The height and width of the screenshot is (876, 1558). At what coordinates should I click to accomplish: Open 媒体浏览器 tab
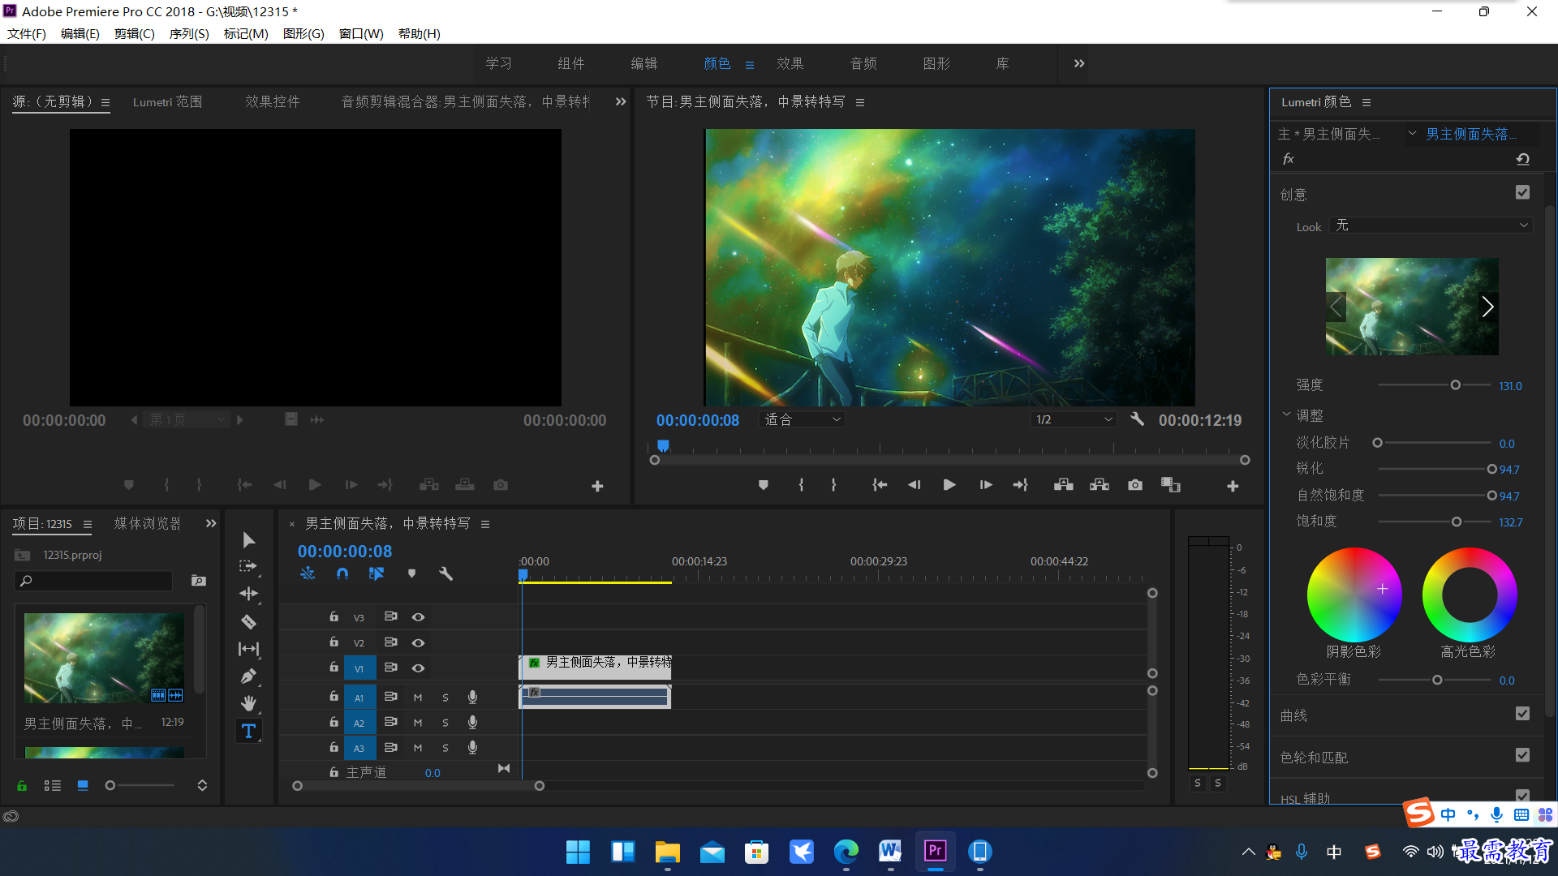point(148,523)
